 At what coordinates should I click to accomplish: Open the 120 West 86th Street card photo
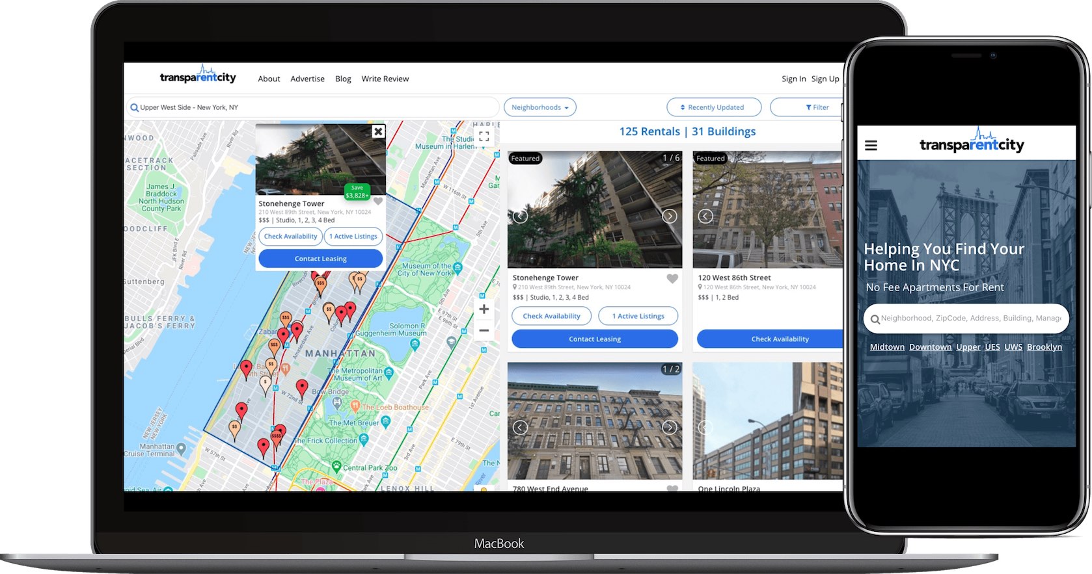(x=768, y=209)
